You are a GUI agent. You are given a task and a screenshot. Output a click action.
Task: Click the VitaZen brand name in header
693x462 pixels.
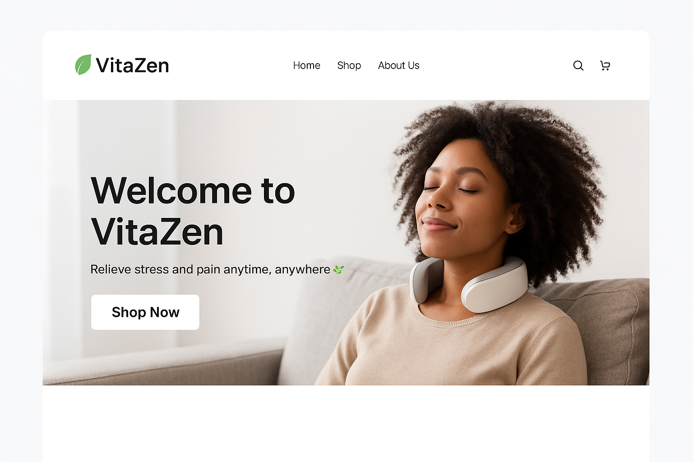coord(132,65)
